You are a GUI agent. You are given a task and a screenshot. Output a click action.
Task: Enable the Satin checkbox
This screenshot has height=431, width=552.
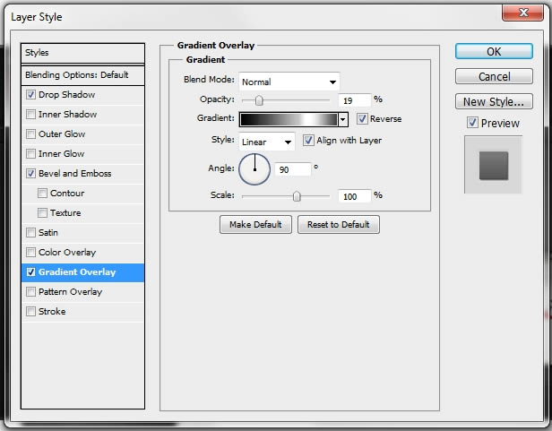(31, 232)
